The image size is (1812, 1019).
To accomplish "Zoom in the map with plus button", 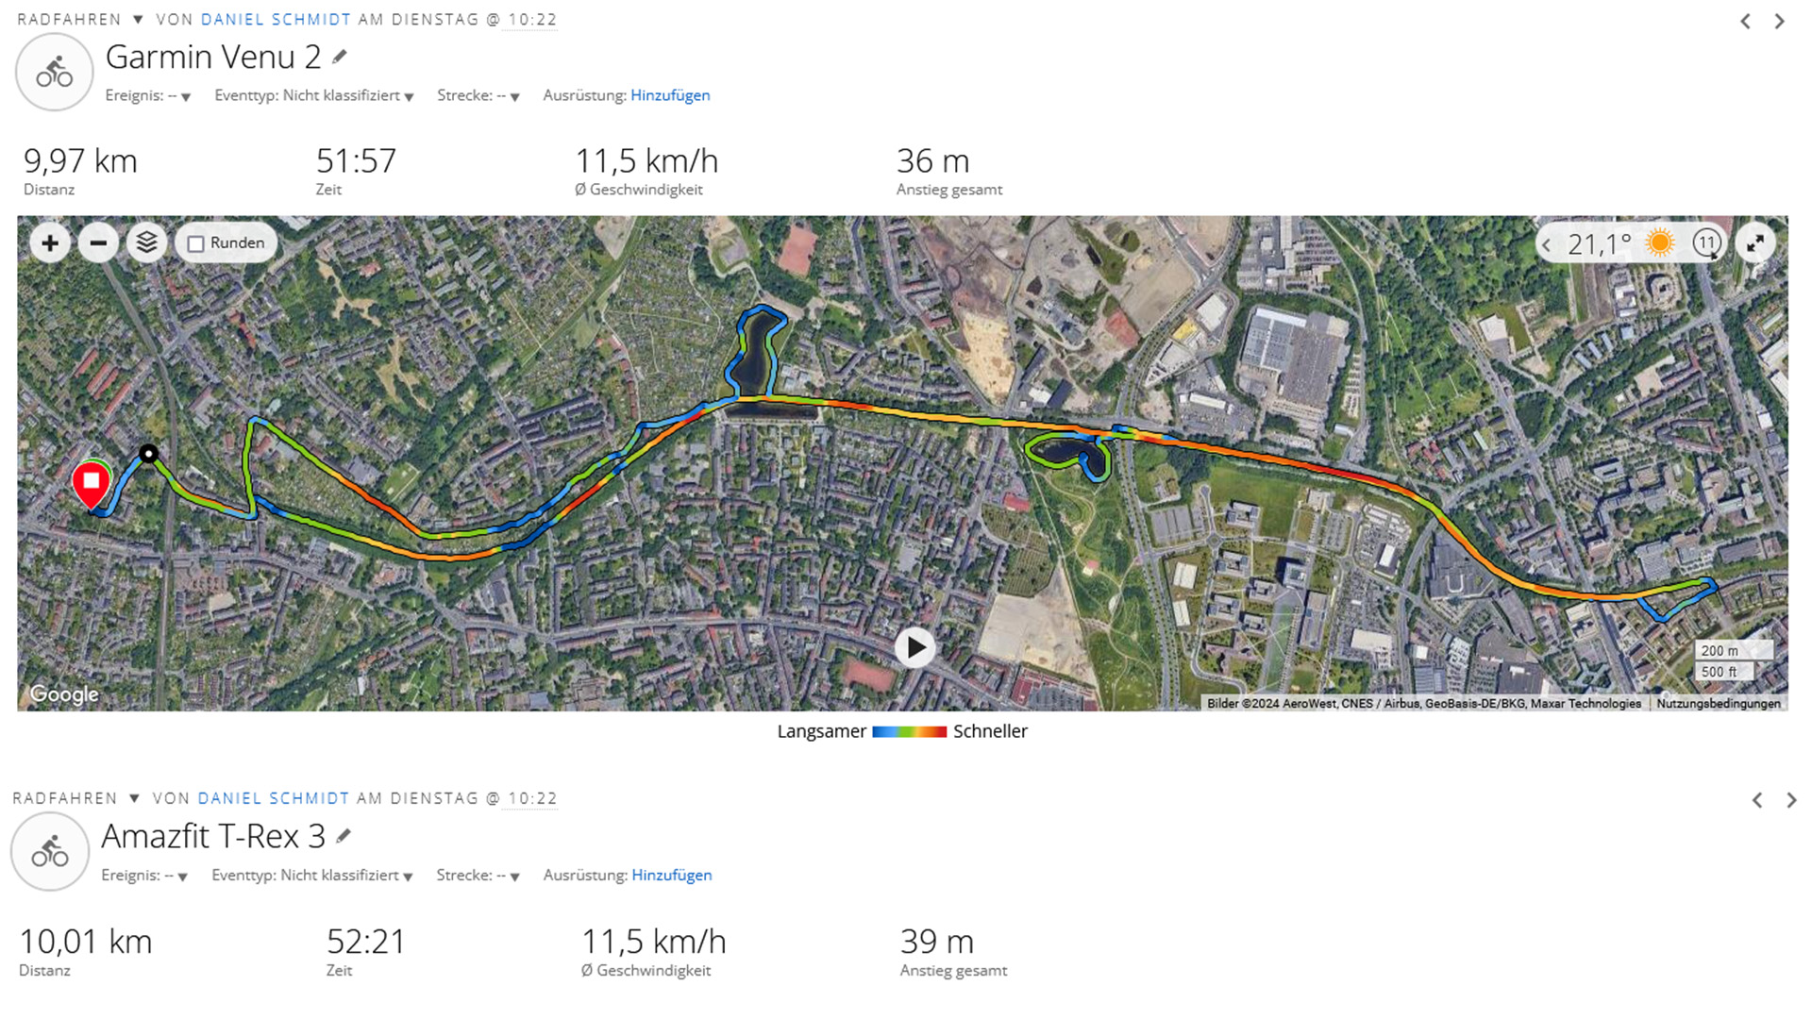I will (50, 243).
